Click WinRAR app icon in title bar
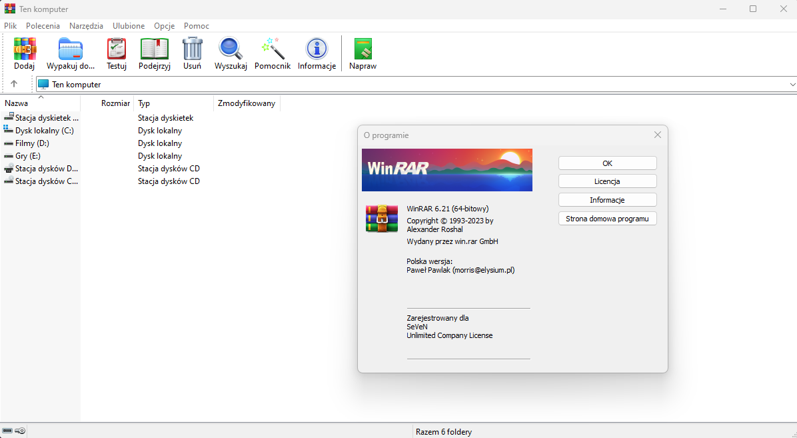 point(9,9)
